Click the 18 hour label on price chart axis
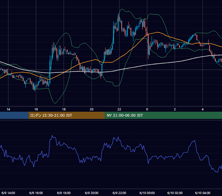The height and width of the screenshot is (196, 222). pos(64,109)
